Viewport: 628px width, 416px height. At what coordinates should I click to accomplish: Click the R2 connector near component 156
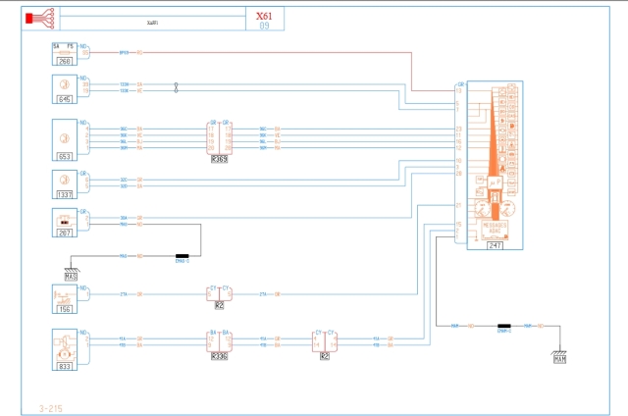coord(219,294)
